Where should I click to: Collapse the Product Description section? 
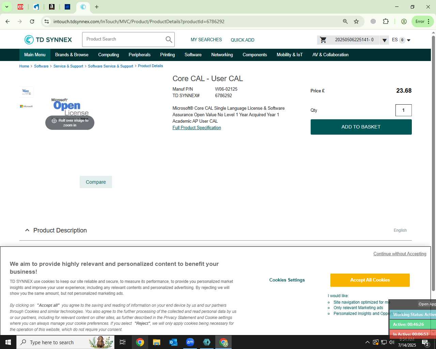click(x=27, y=230)
